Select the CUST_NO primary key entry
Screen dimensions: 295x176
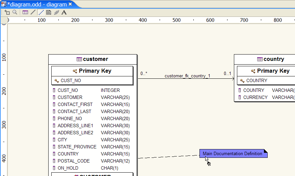tap(71, 81)
